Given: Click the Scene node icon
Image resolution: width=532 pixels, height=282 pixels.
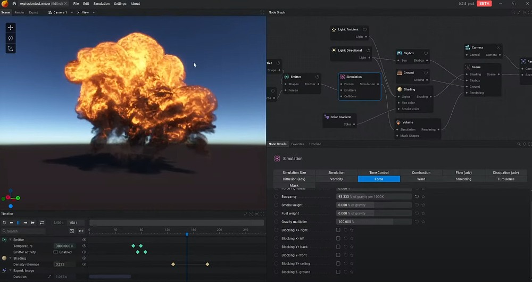Looking at the screenshot, I should click(468, 67).
